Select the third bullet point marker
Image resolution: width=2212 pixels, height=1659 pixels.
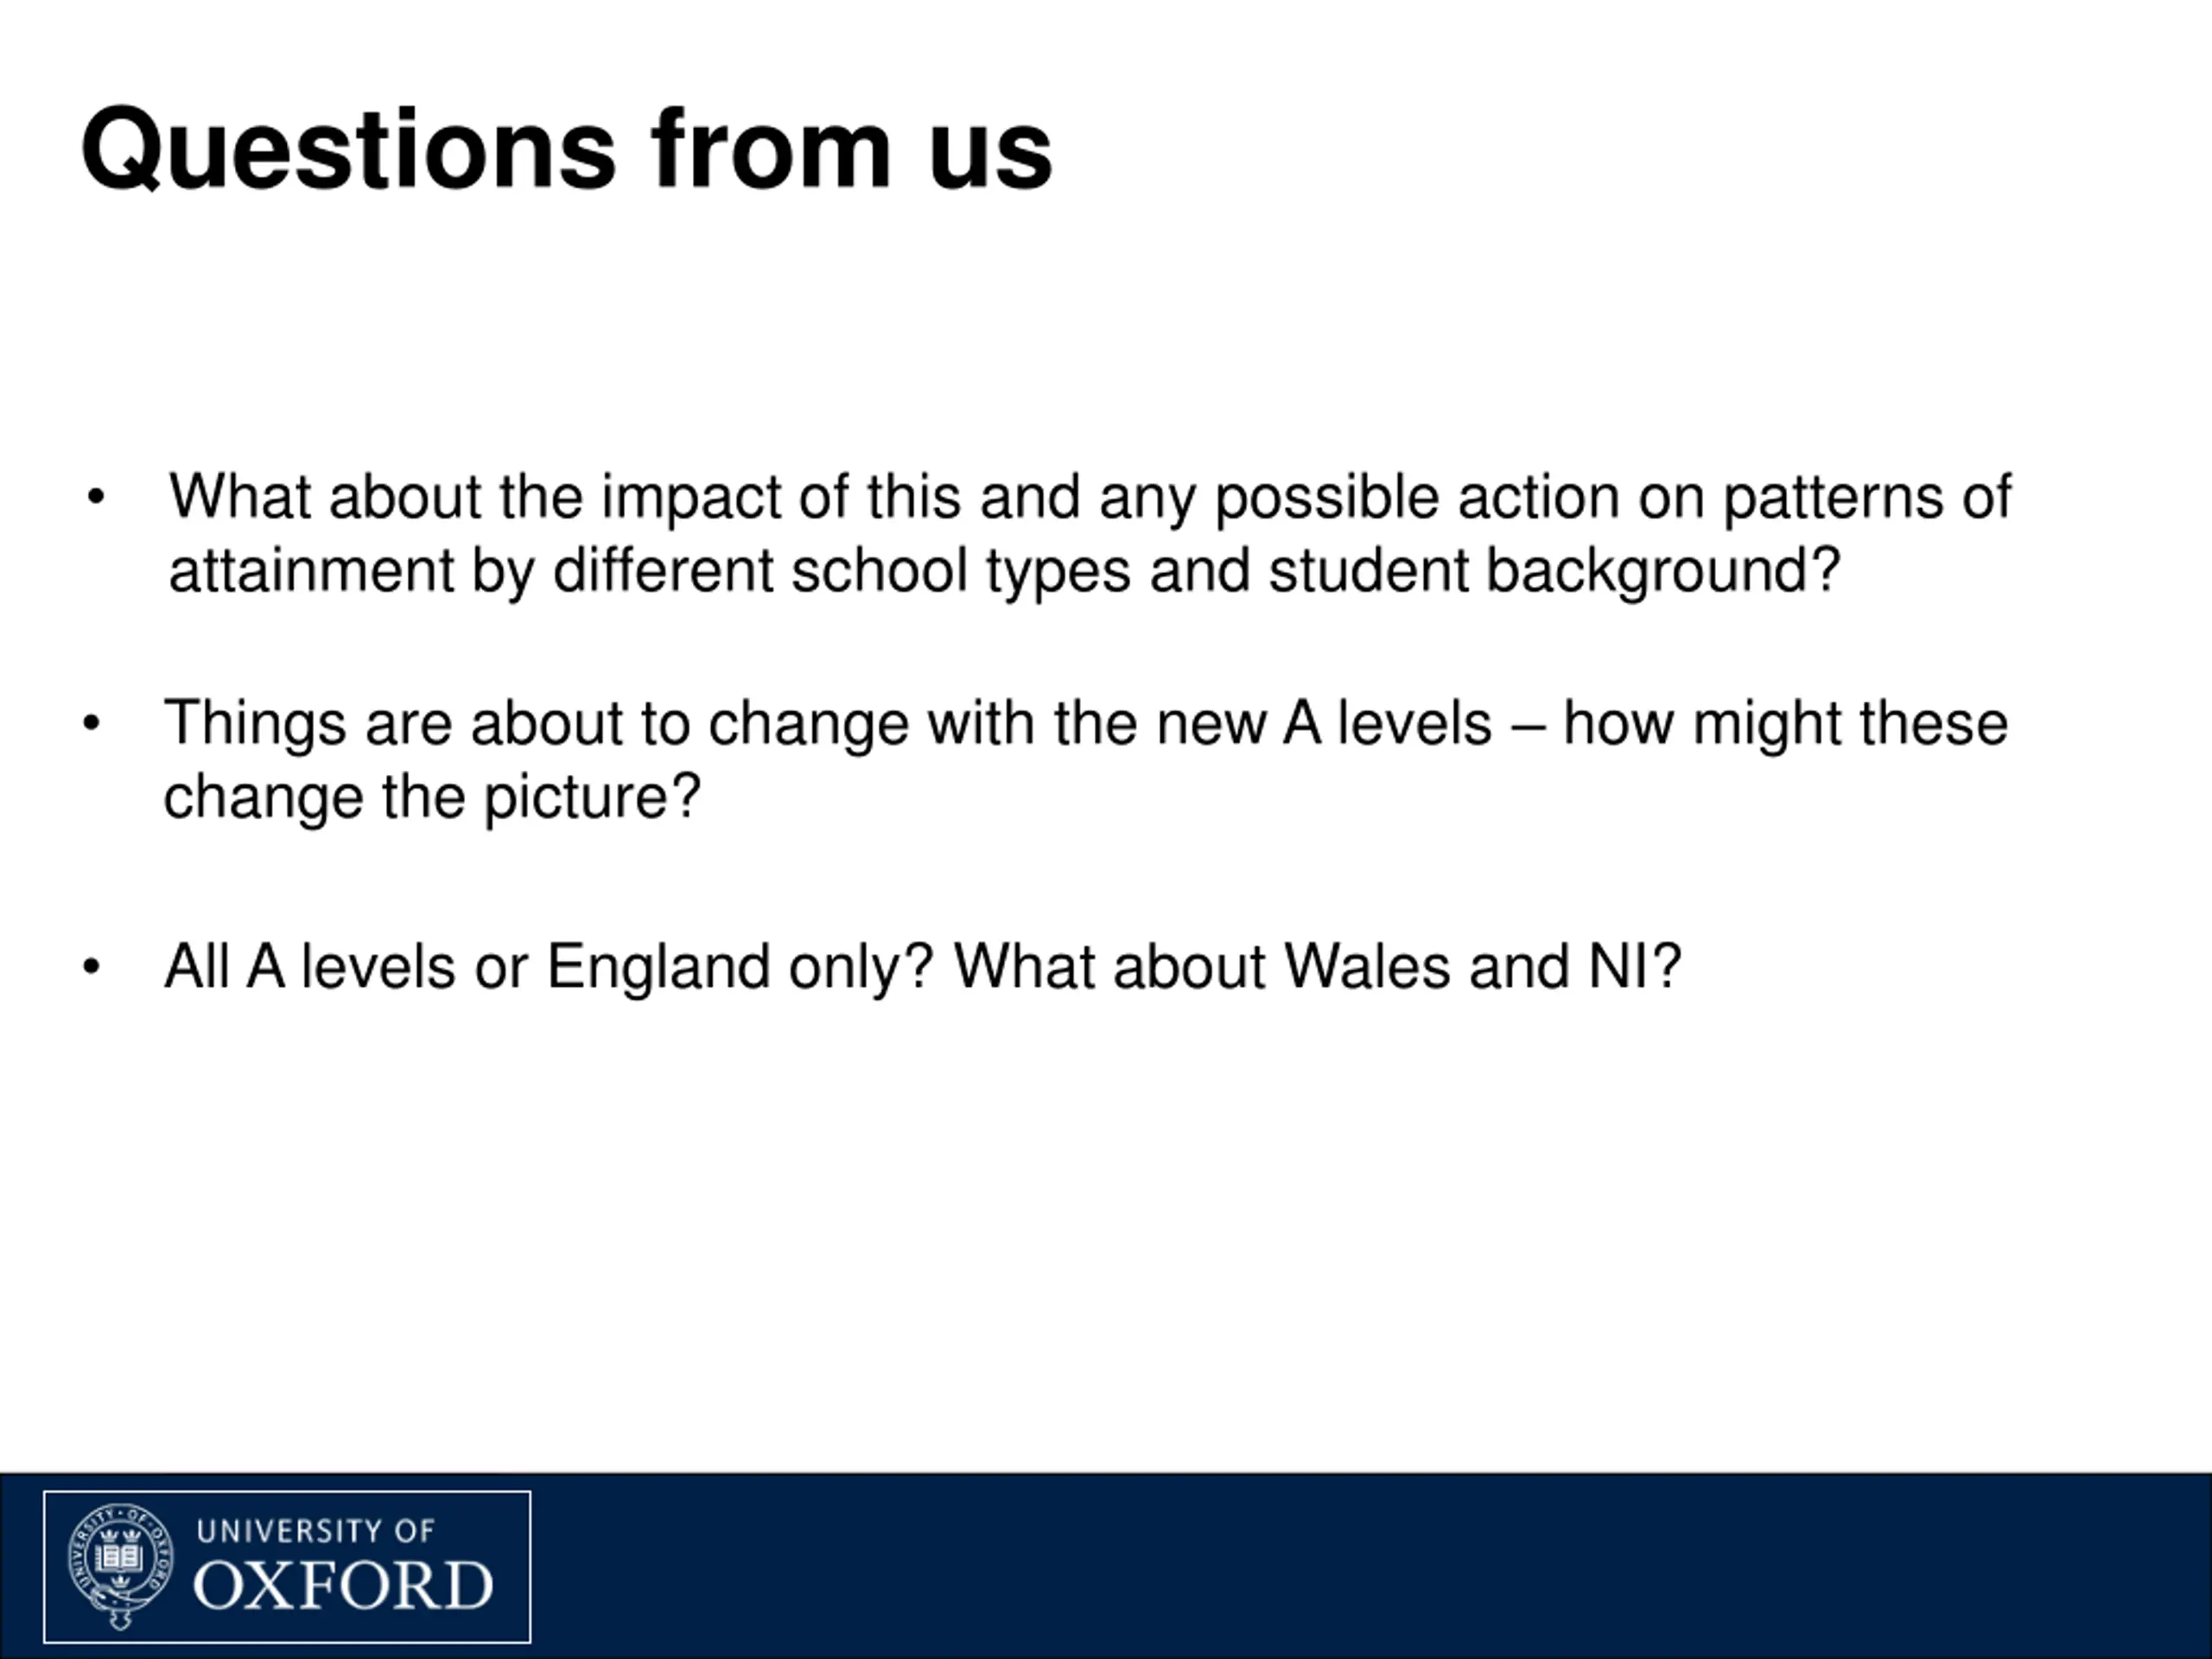pyautogui.click(x=92, y=967)
